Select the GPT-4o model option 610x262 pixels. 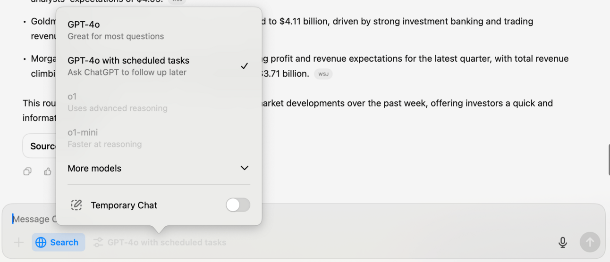click(159, 30)
